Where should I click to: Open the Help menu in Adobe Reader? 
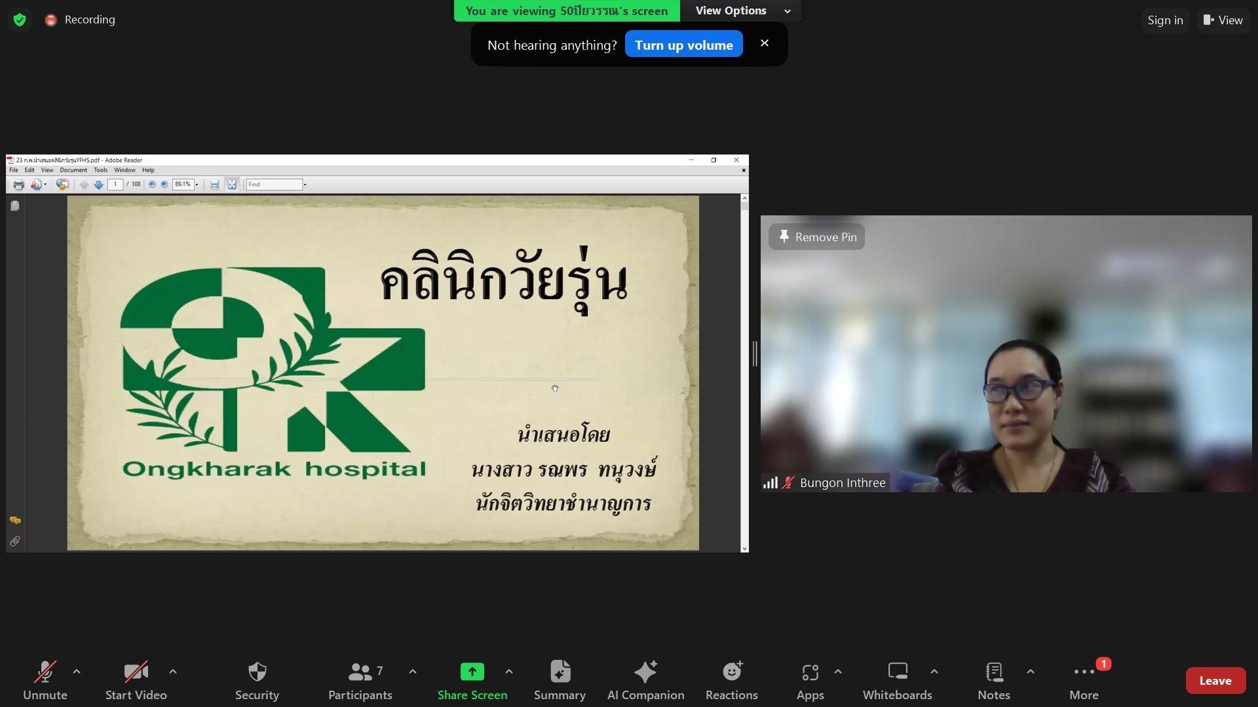(x=148, y=170)
